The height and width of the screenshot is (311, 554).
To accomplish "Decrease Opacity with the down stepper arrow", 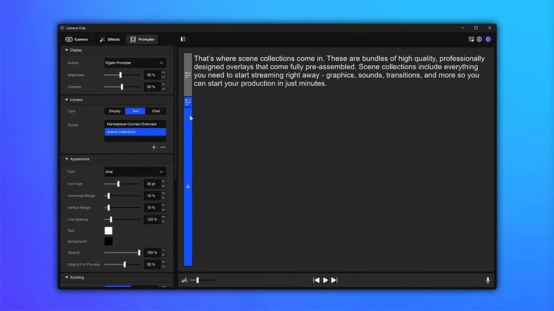I will pos(163,255).
